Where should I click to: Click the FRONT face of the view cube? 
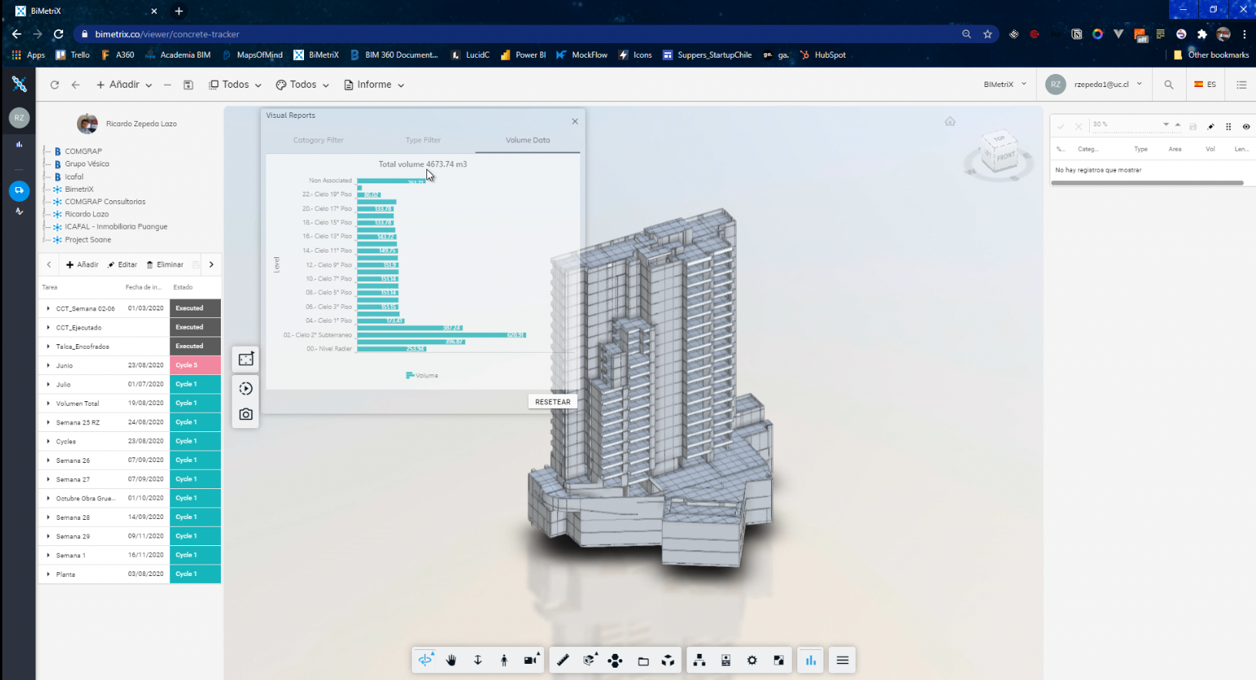coord(1005,156)
